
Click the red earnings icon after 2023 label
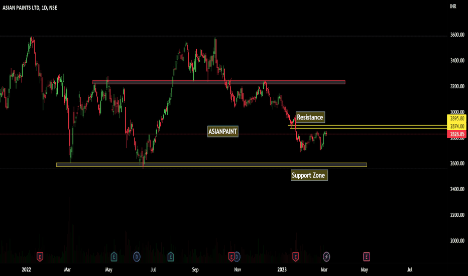tap(295, 256)
